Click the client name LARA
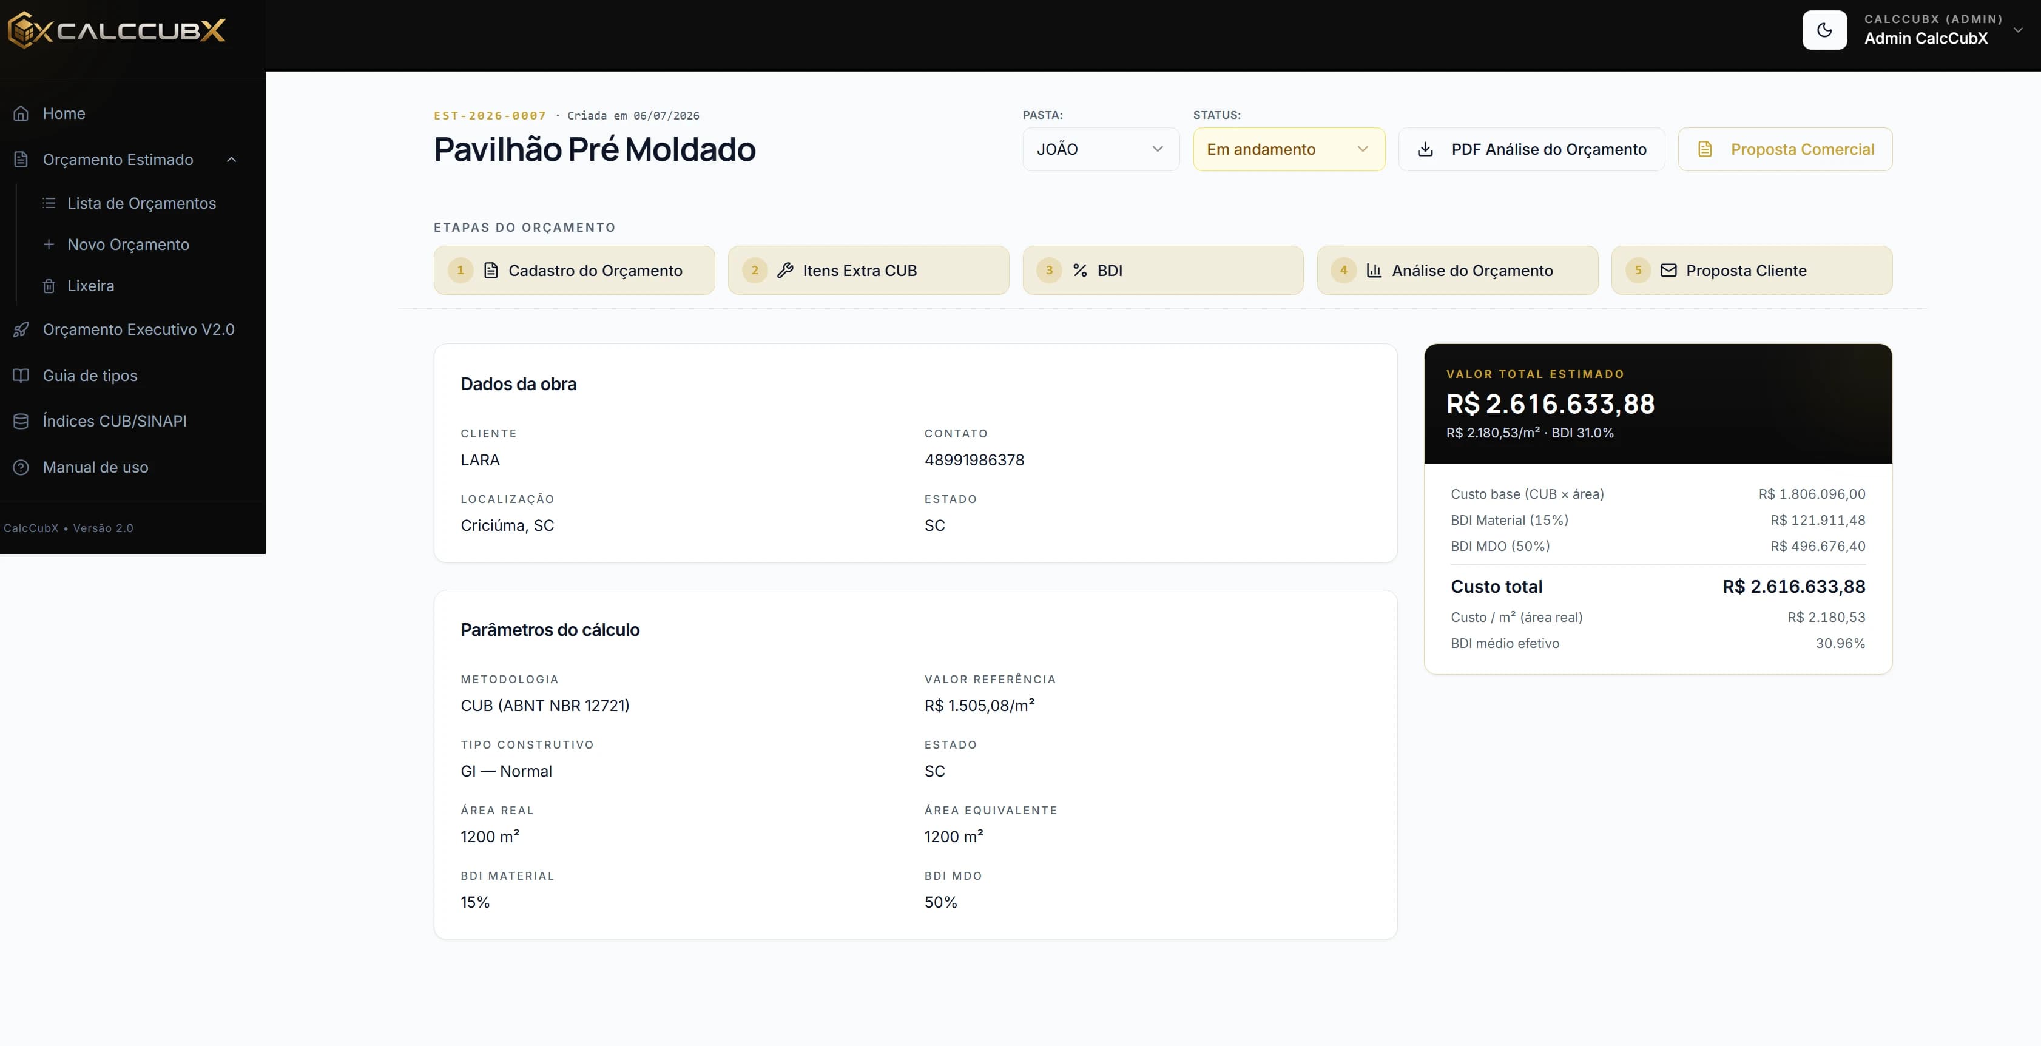The image size is (2041, 1046). (x=480, y=460)
